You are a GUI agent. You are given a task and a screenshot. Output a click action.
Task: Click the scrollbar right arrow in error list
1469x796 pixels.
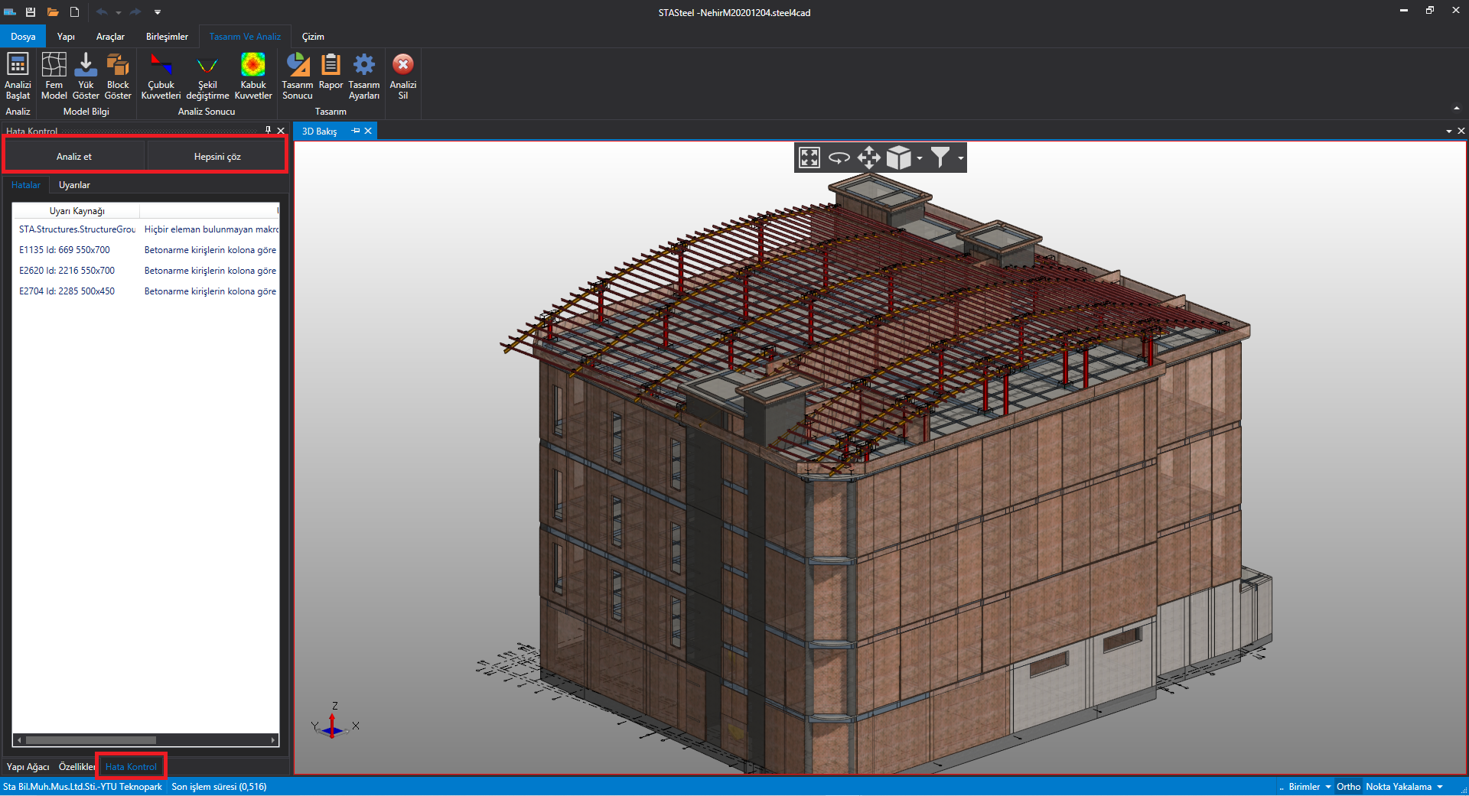[x=273, y=740]
